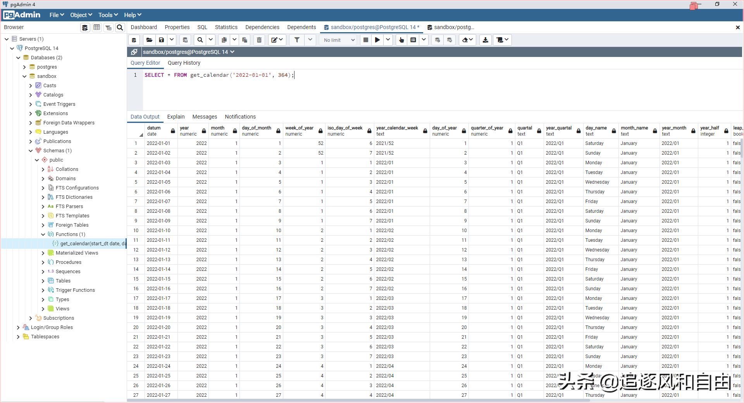This screenshot has width=744, height=403.
Task: Click the Rollback transaction icon
Action: click(449, 40)
